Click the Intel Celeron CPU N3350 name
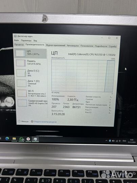 coord(92,55)
